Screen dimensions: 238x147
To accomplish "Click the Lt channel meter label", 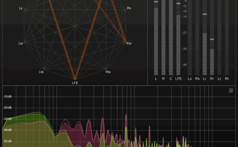I will click(219, 79).
